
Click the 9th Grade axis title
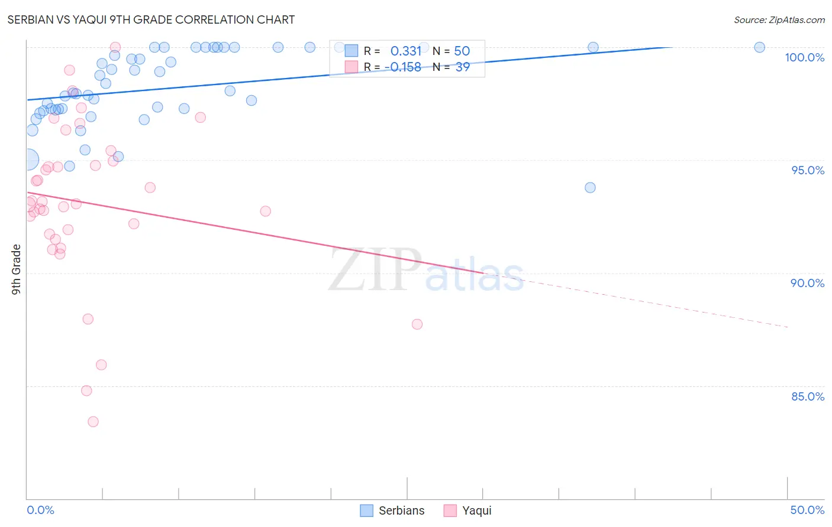[16, 269]
